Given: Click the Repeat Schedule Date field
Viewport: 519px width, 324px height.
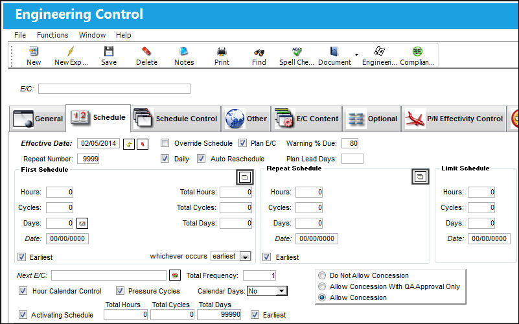Looking at the screenshot, I should (x=317, y=238).
